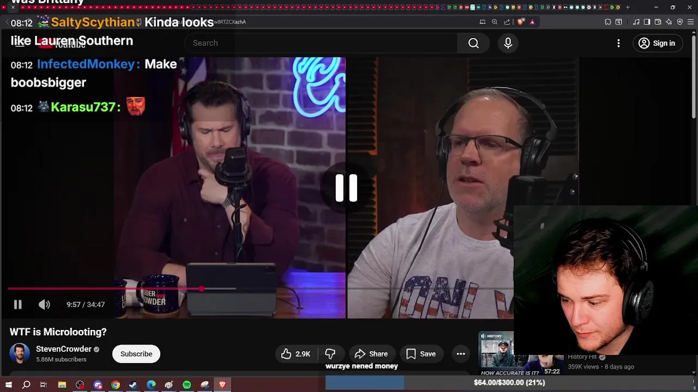Open the StevenCrowder channel name link
Screen dimensions: 698x392
64,349
